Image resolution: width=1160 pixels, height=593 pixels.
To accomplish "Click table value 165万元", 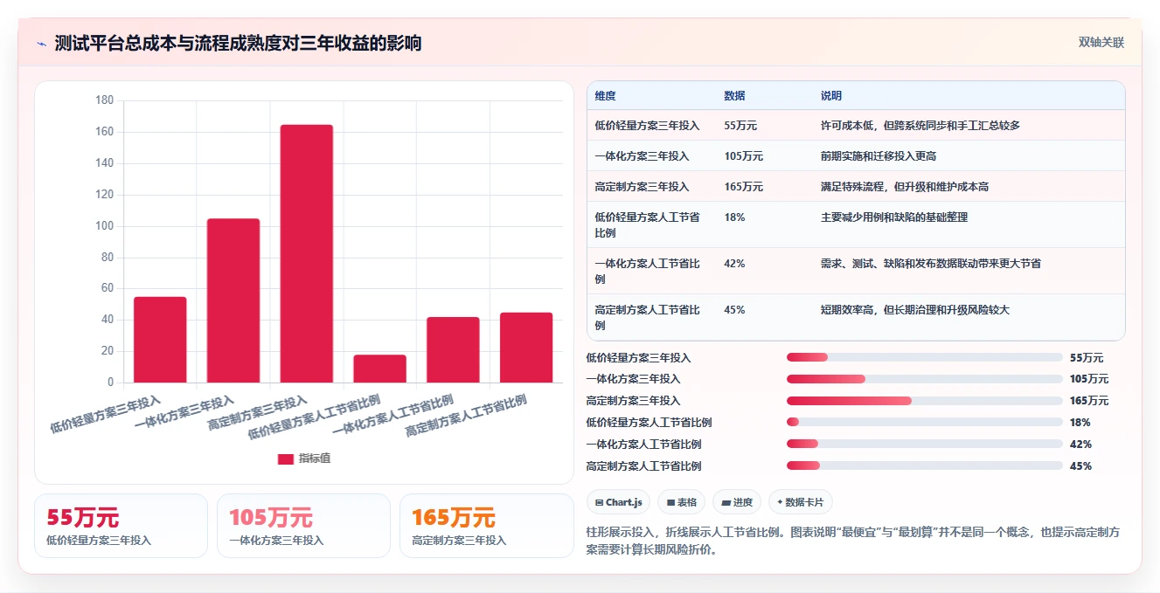I will tap(743, 187).
